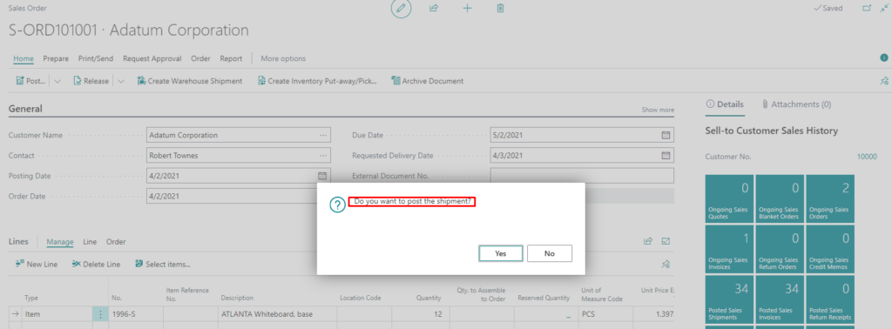
Task: Open the Manage tab in Lines
Action: 60,241
